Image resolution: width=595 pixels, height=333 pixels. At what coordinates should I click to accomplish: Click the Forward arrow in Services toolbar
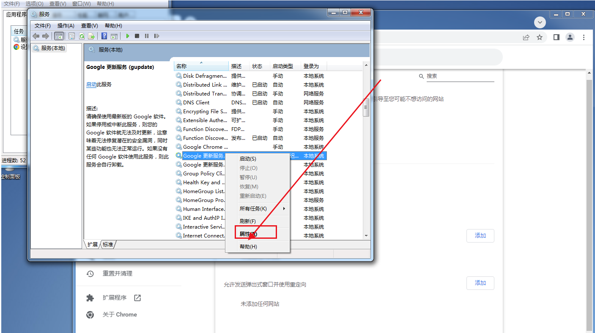coord(46,36)
